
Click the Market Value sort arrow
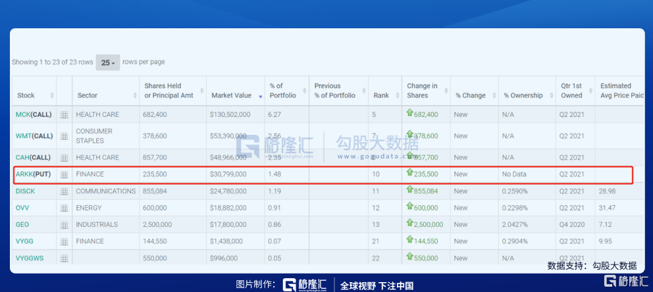coord(261,96)
